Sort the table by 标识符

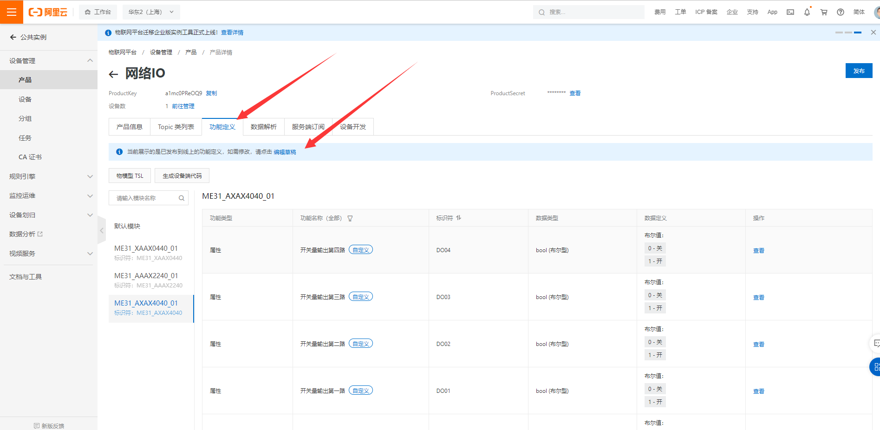[459, 218]
